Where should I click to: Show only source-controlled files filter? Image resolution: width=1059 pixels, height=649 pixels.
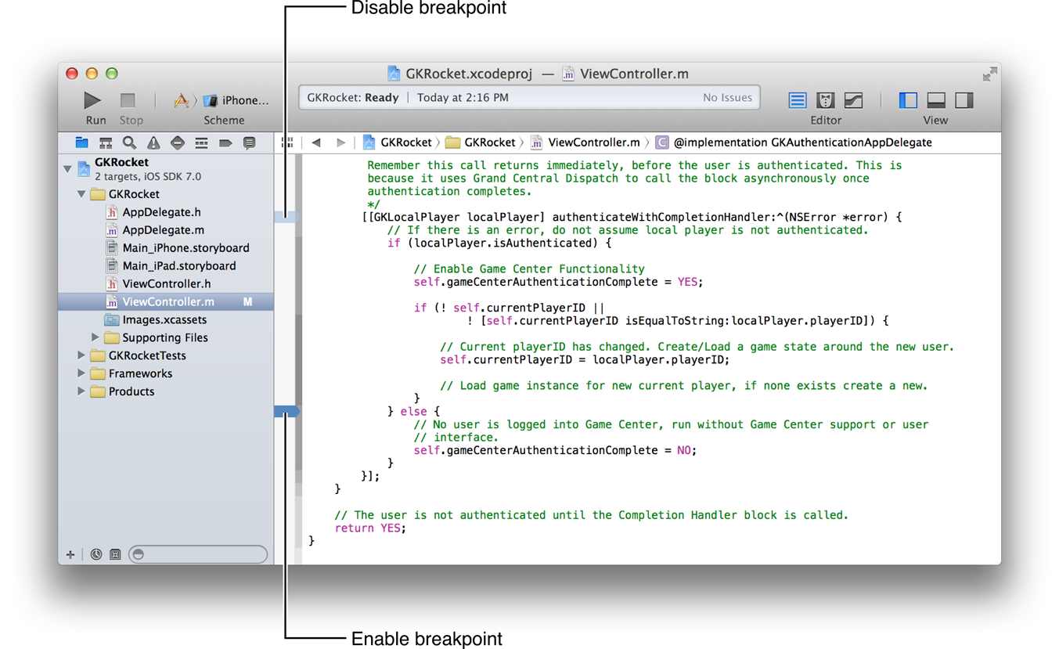coord(115,554)
